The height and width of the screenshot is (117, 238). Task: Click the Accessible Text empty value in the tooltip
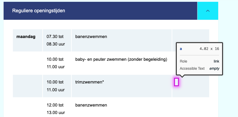214,69
